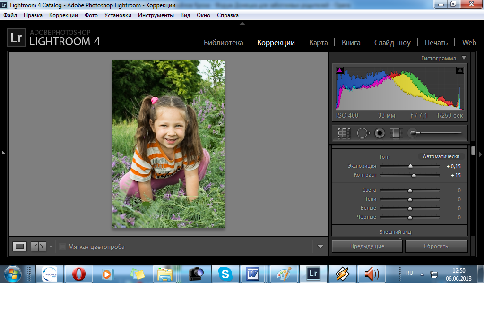The width and height of the screenshot is (484, 325).
Task: Select the Graduated Filter tool
Action: [395, 133]
